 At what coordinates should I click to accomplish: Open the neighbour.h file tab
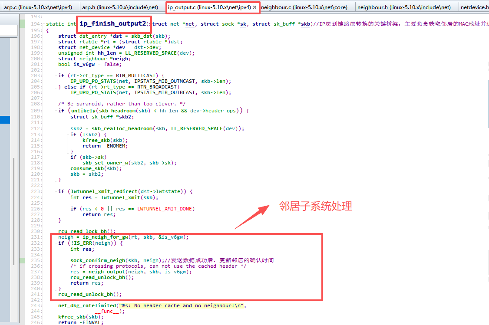point(404,7)
